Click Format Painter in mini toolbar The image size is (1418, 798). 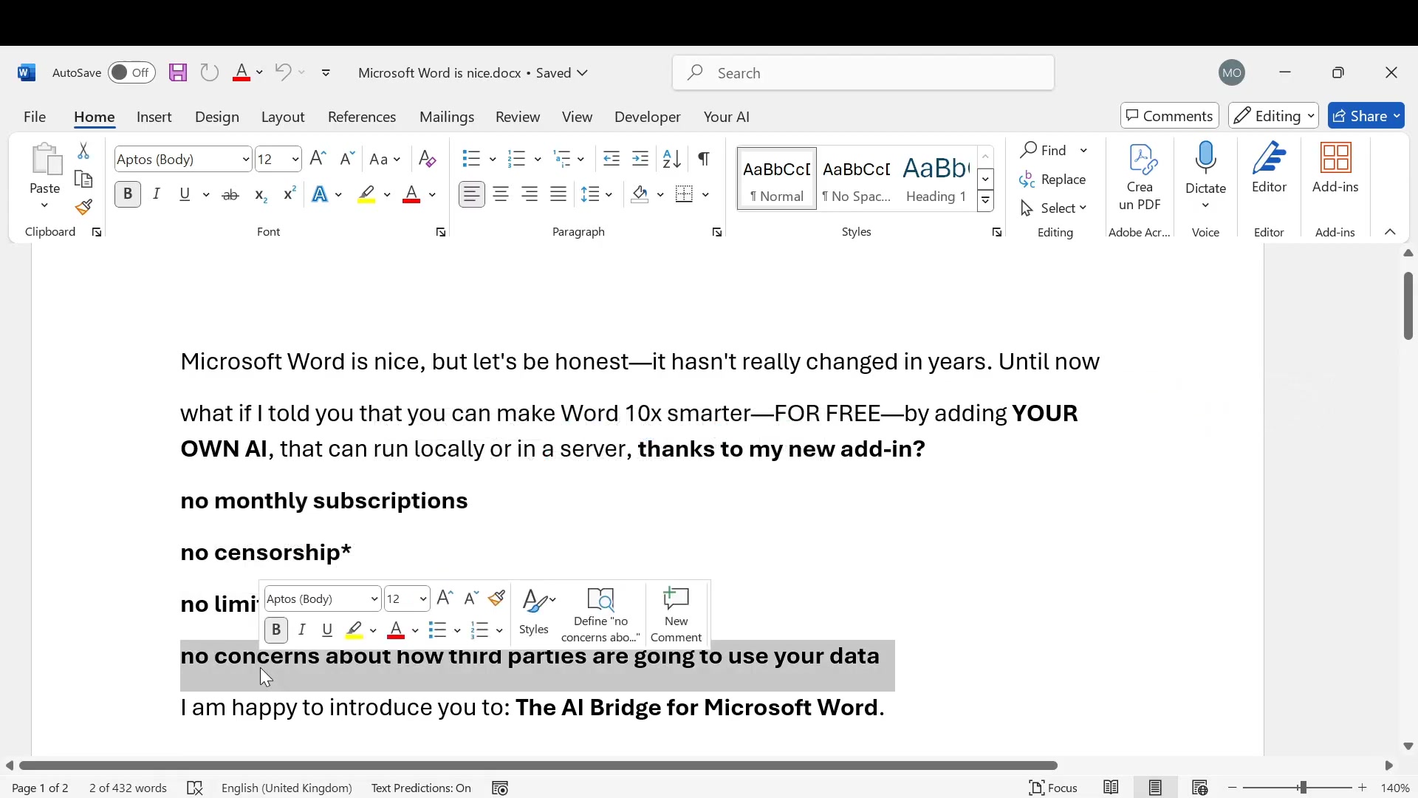coord(497,598)
